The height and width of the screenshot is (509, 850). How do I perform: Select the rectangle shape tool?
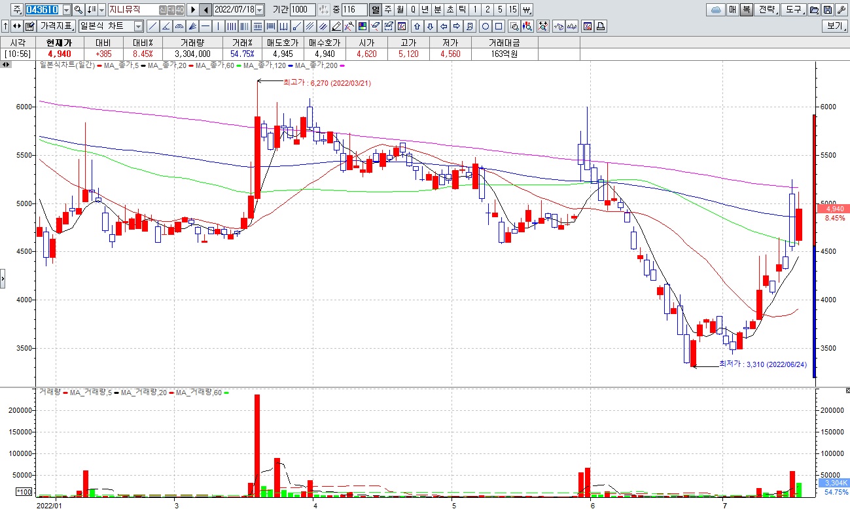(x=499, y=26)
